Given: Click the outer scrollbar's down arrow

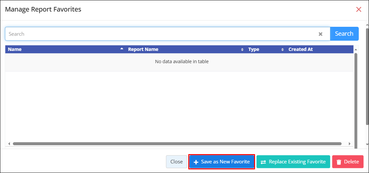Looking at the screenshot, I should click(367, 144).
